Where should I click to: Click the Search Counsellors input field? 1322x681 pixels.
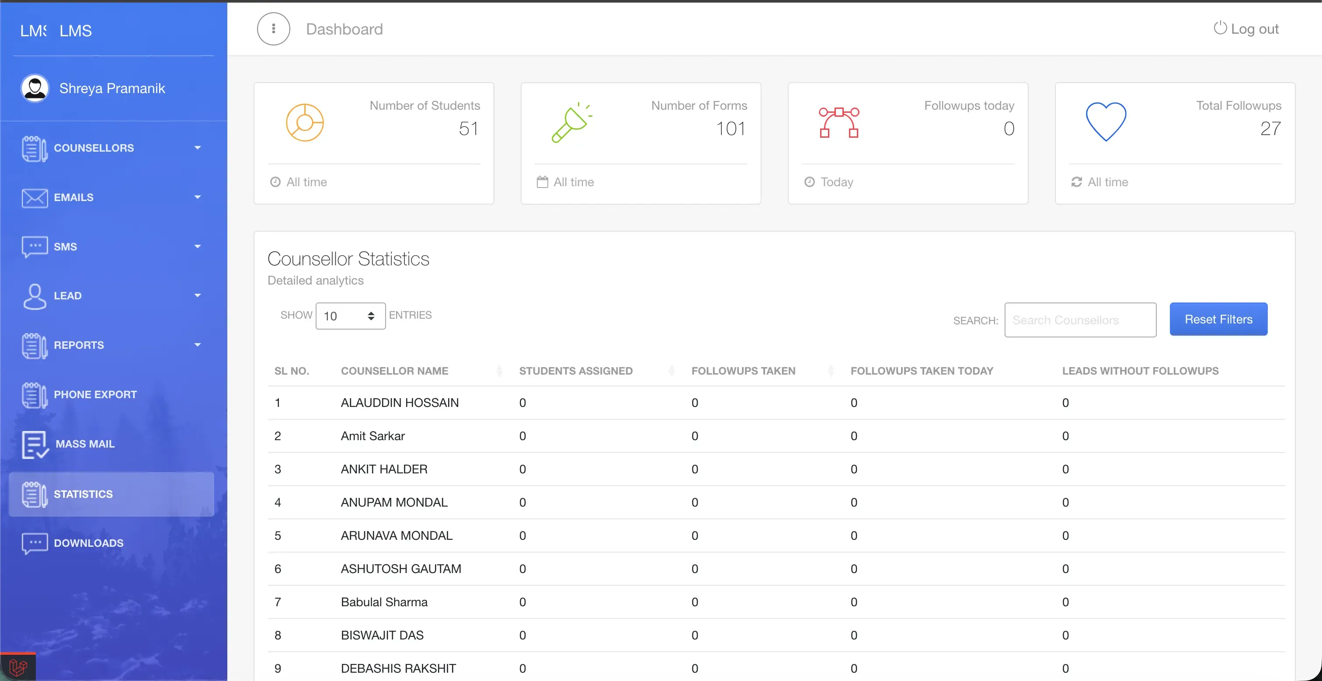click(1080, 320)
